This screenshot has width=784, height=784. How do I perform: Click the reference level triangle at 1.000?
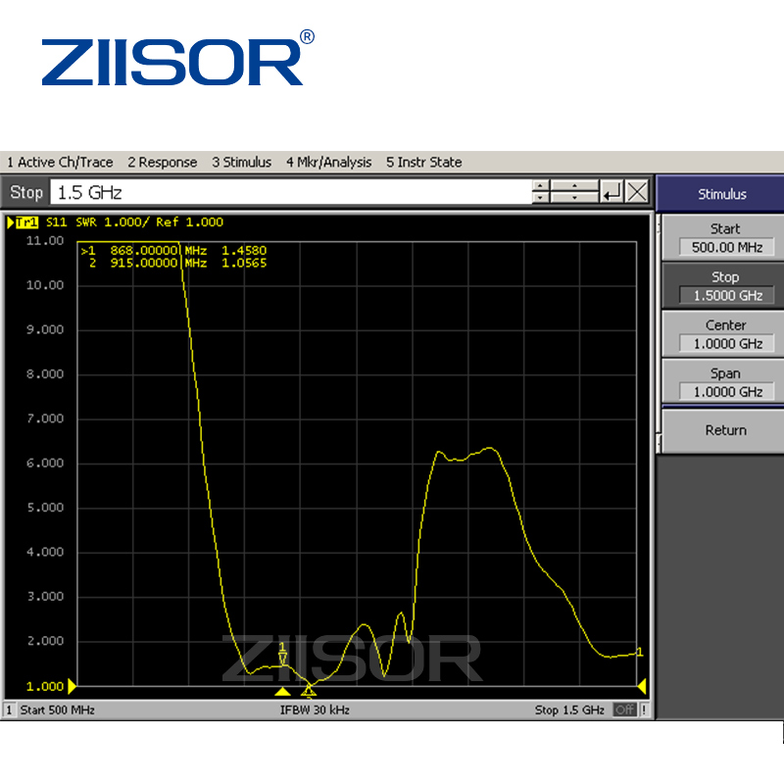(x=72, y=686)
